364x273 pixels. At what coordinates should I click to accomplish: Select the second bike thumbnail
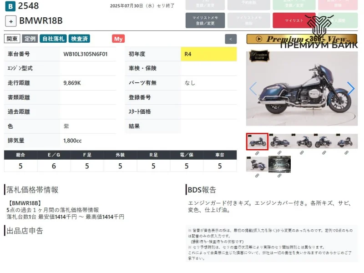click(x=279, y=142)
